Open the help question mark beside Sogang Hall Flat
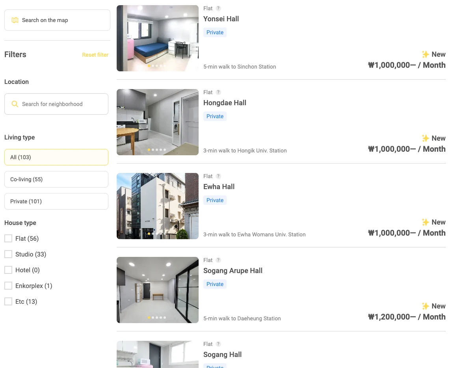This screenshot has width=454, height=368. (218, 344)
